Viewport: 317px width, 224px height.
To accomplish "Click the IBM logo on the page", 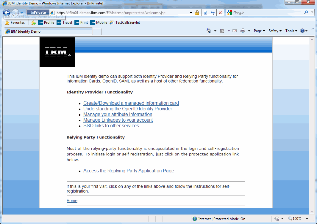I will pos(57,52).
